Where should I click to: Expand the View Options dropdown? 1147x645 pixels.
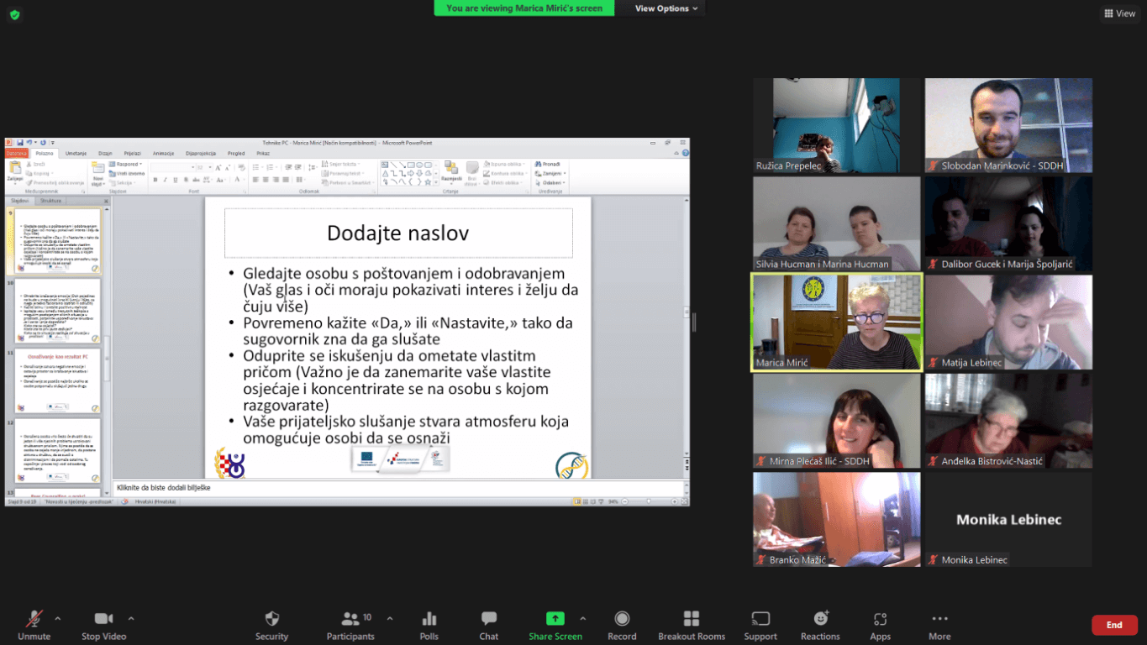tap(666, 8)
